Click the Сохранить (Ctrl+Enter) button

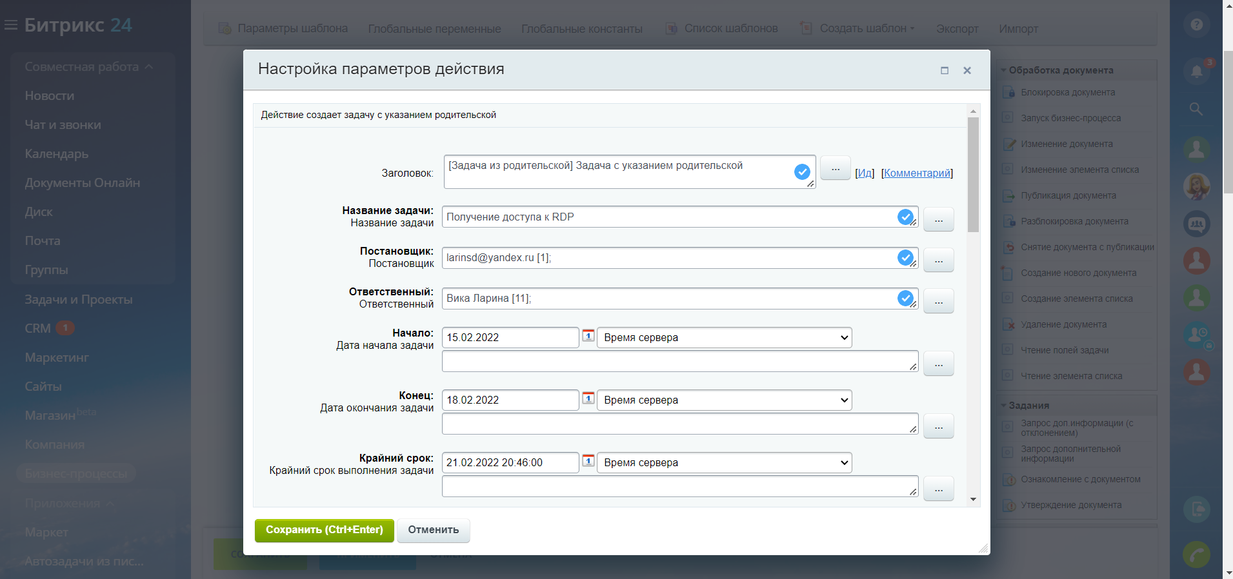click(324, 530)
